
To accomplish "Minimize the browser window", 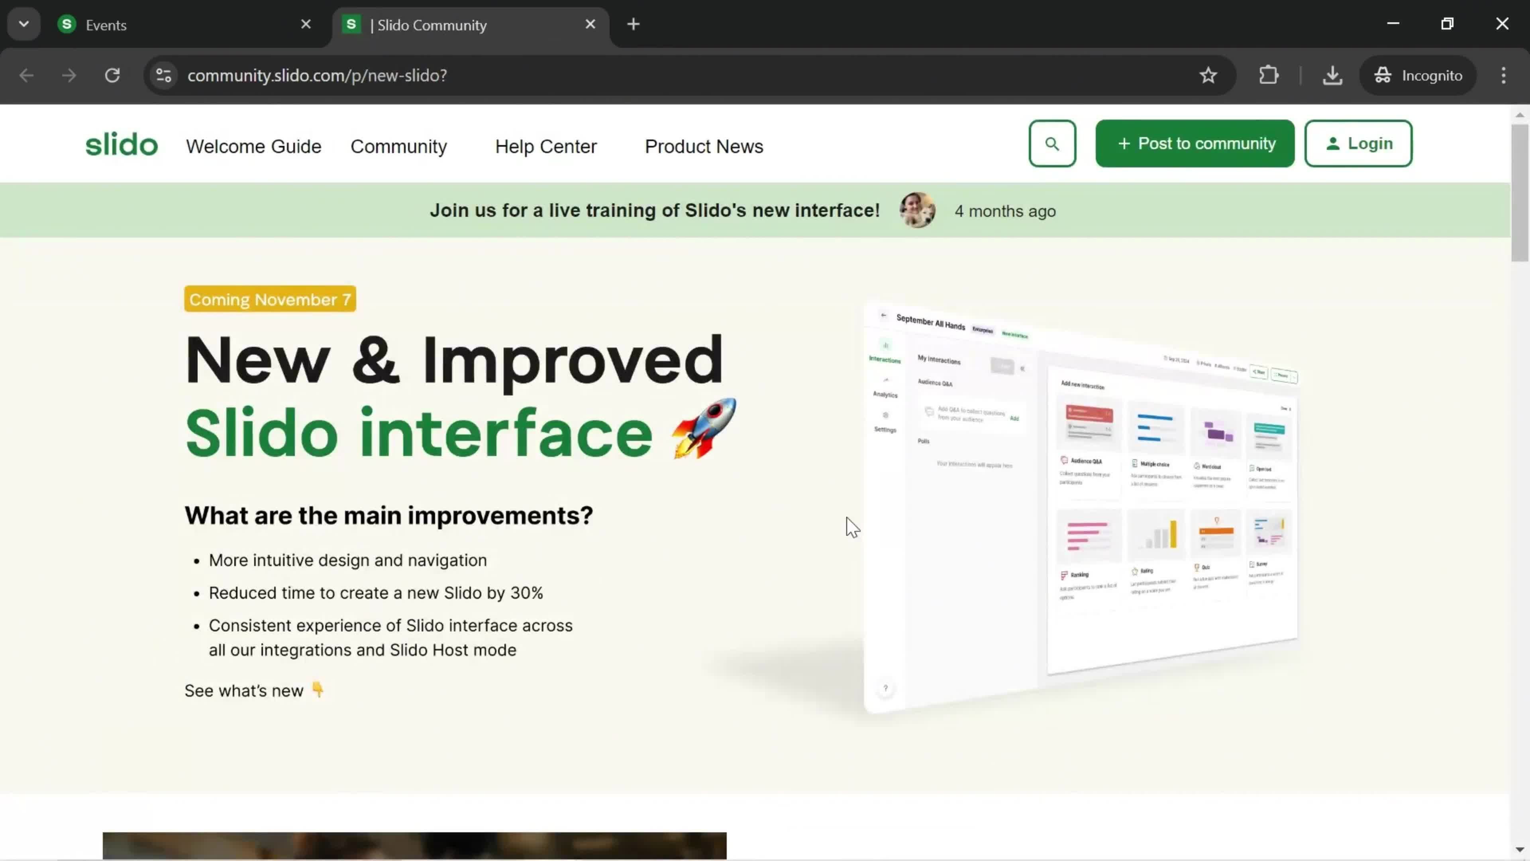I will [x=1393, y=24].
